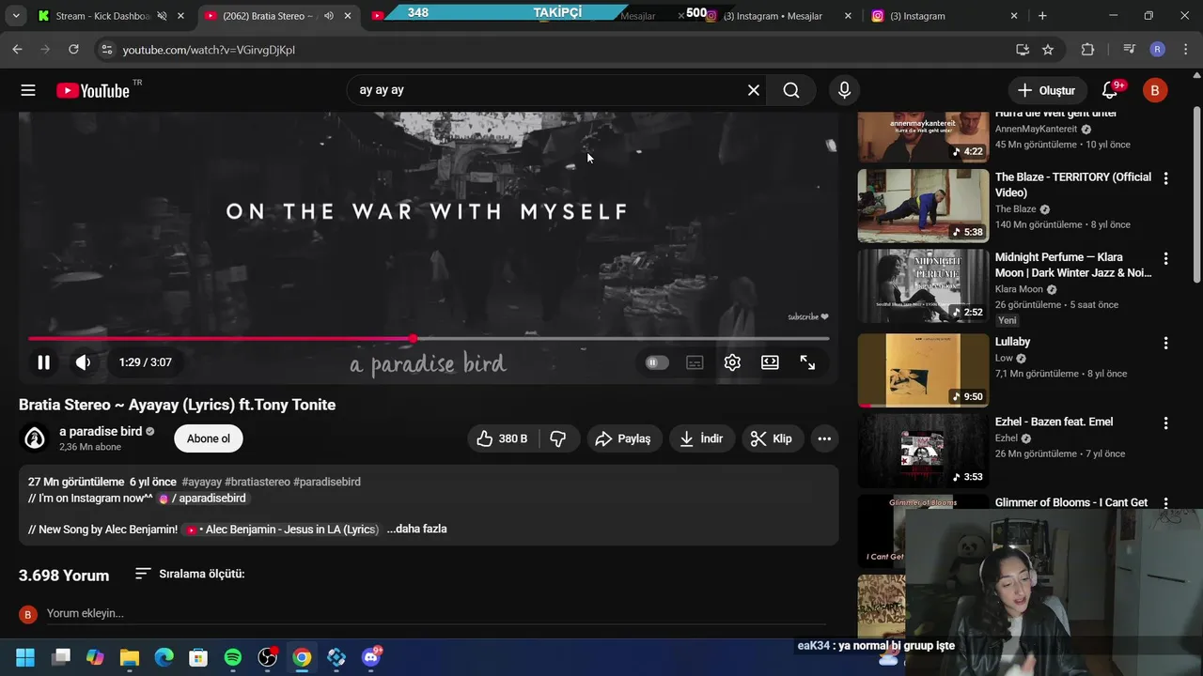1203x676 pixels.
Task: Reload the page
Action: click(73, 49)
